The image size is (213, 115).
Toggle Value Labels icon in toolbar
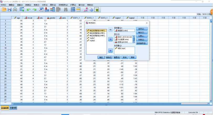86,9
